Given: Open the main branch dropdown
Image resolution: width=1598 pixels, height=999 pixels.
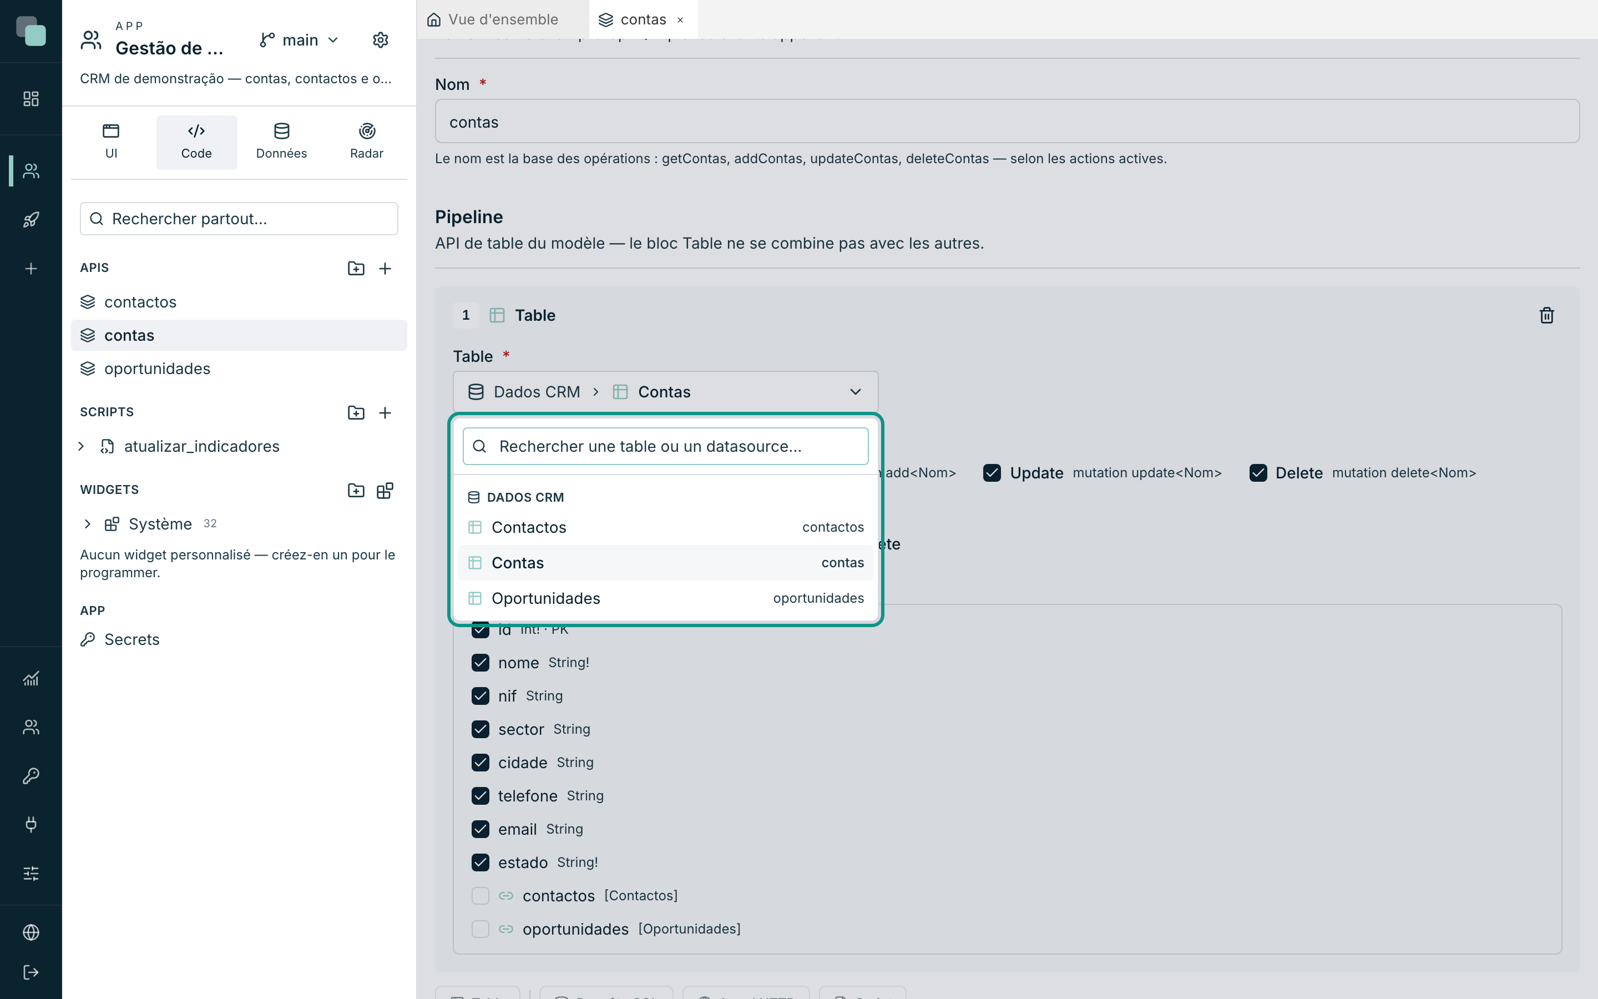Looking at the screenshot, I should (299, 41).
